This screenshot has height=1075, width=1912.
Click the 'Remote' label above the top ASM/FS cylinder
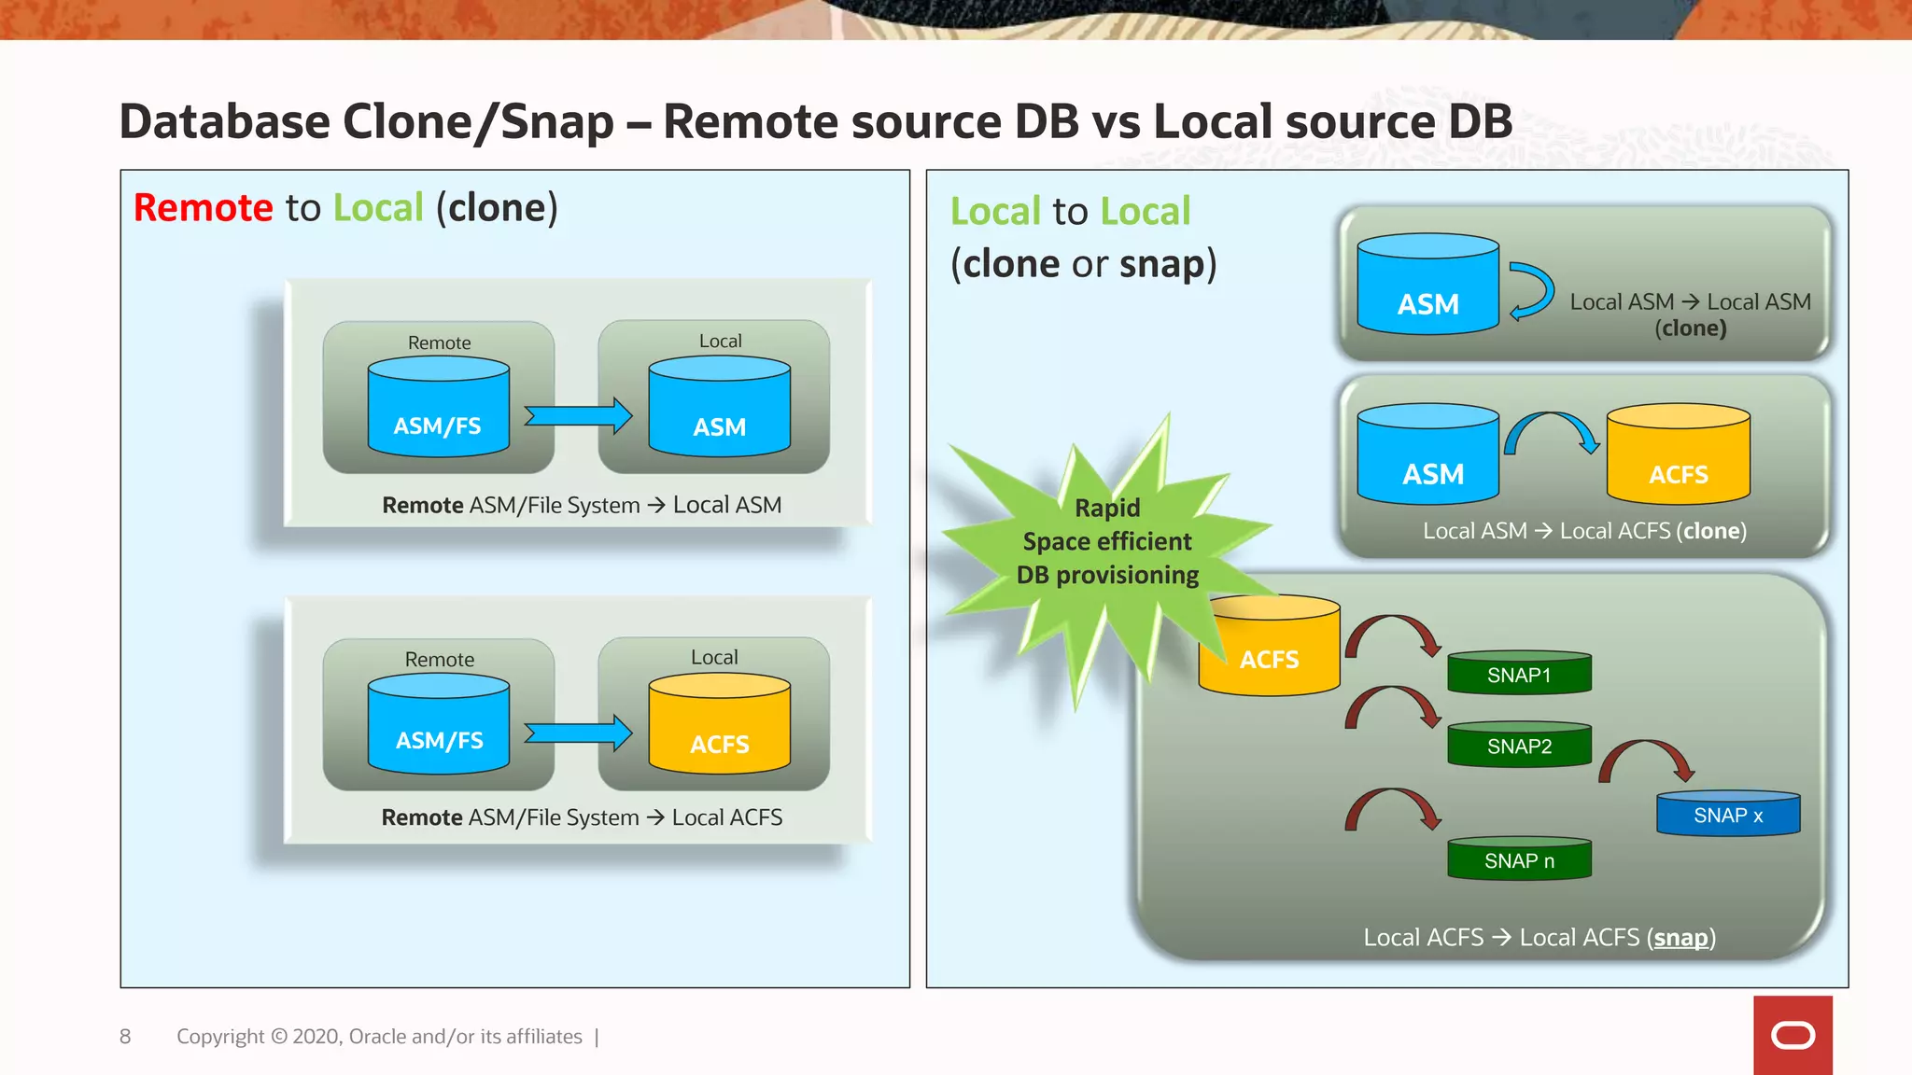pos(439,342)
